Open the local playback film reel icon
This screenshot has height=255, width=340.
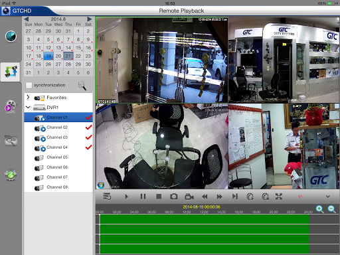pos(11,106)
